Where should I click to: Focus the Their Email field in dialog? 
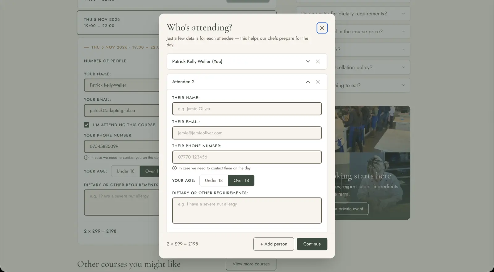(x=247, y=133)
